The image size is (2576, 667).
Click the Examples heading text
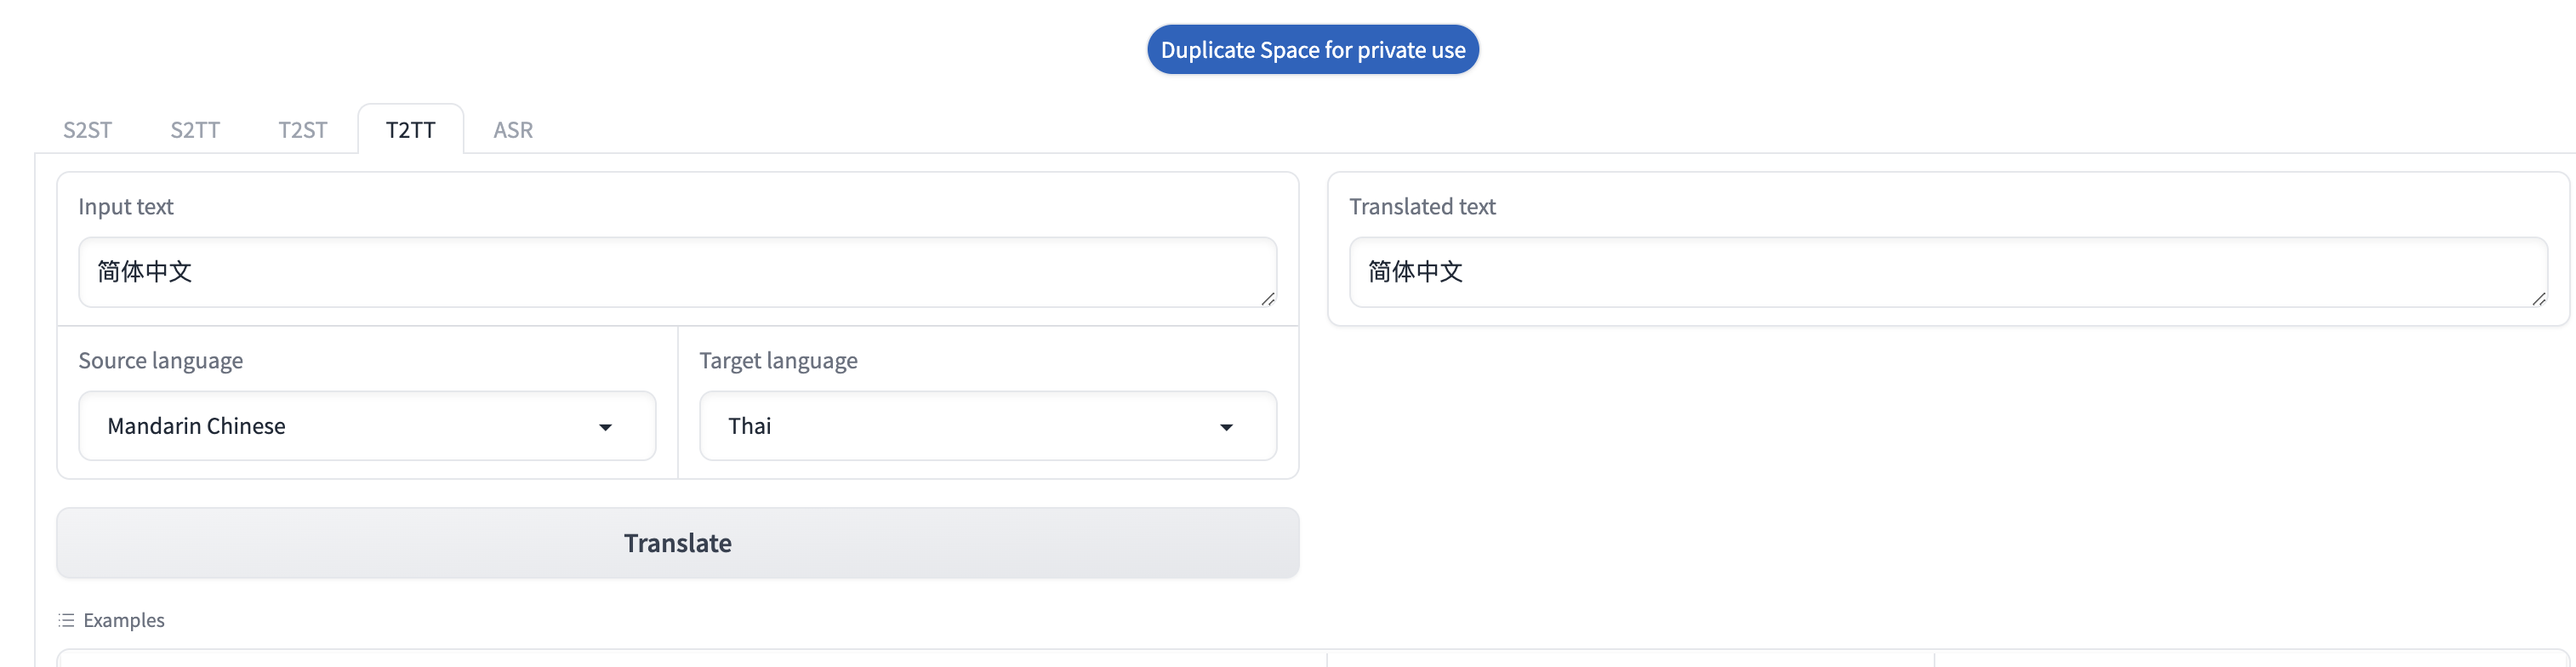point(124,620)
